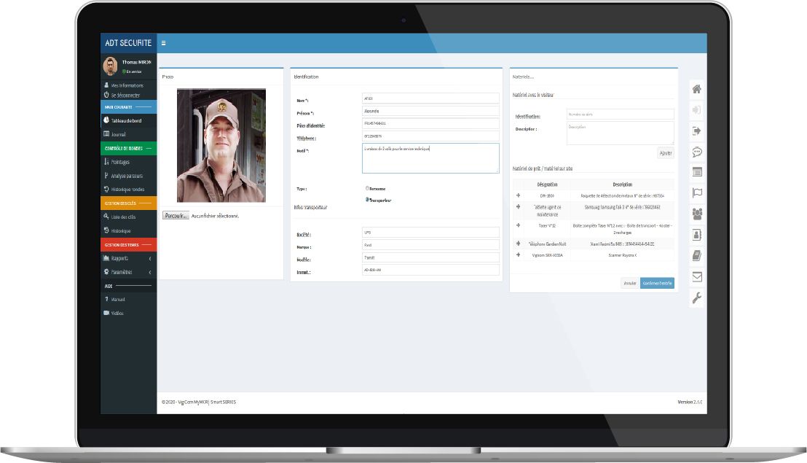Click the home icon in right toolbar
Image resolution: width=807 pixels, height=463 pixels.
pyautogui.click(x=696, y=89)
